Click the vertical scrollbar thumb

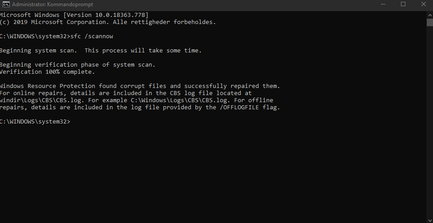click(429, 22)
